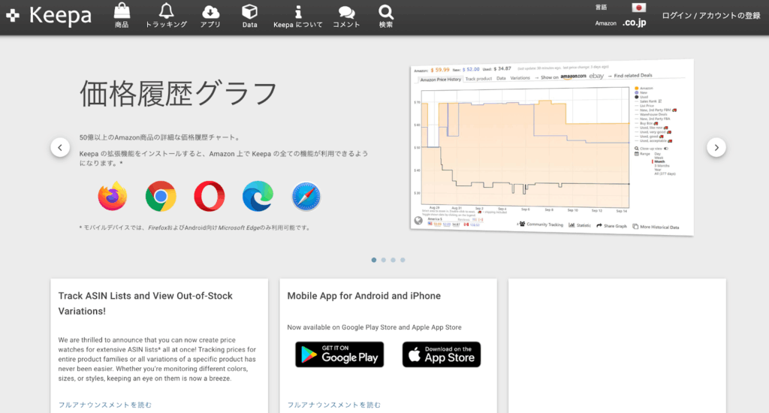This screenshot has width=769, height=413.
Task: Select the second carousel dot
Action: [x=384, y=260]
